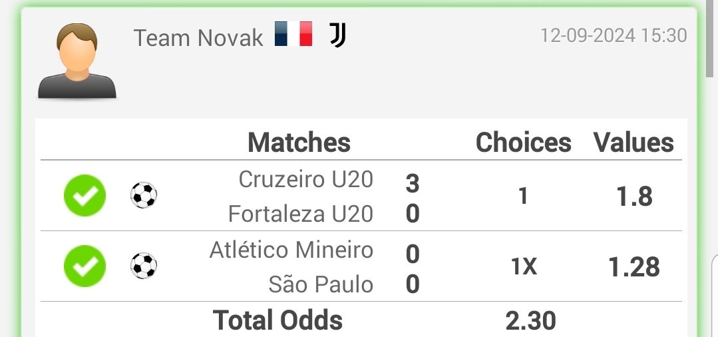Click the France flag icon
This screenshot has width=718, height=337.
pos(293,34)
